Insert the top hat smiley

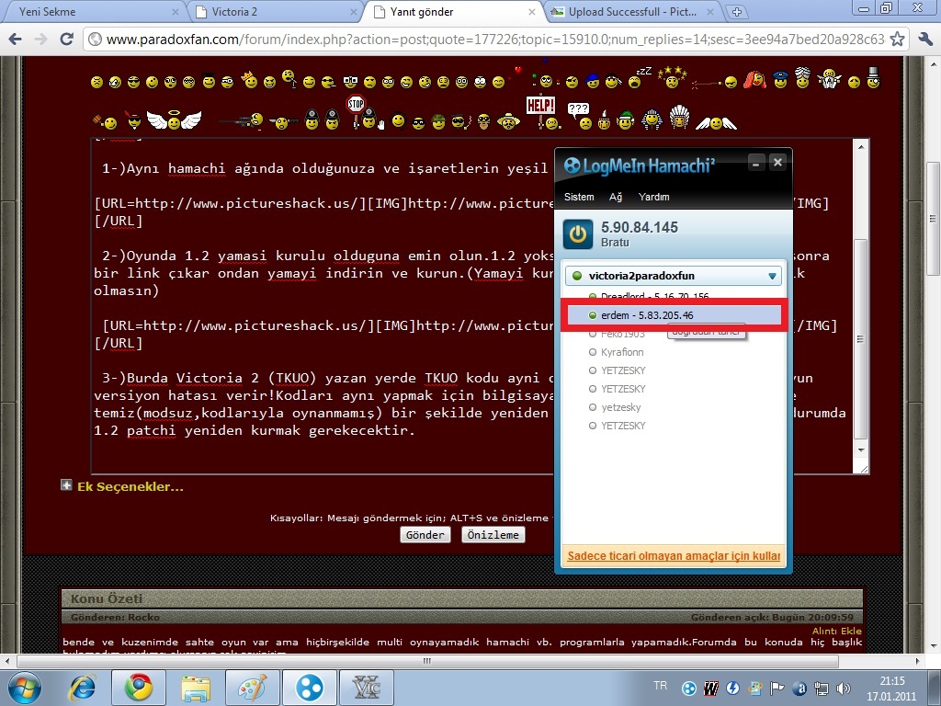pos(873,77)
